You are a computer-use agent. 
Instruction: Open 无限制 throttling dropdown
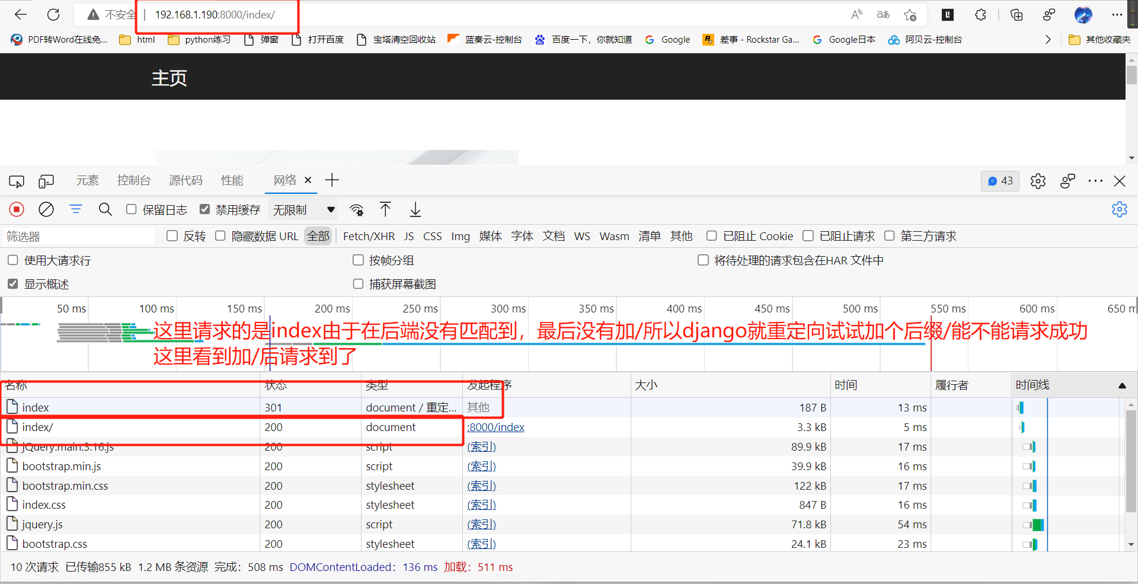point(303,210)
